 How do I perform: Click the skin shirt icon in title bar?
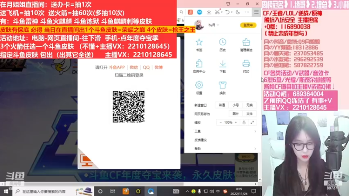(x=228, y=4)
